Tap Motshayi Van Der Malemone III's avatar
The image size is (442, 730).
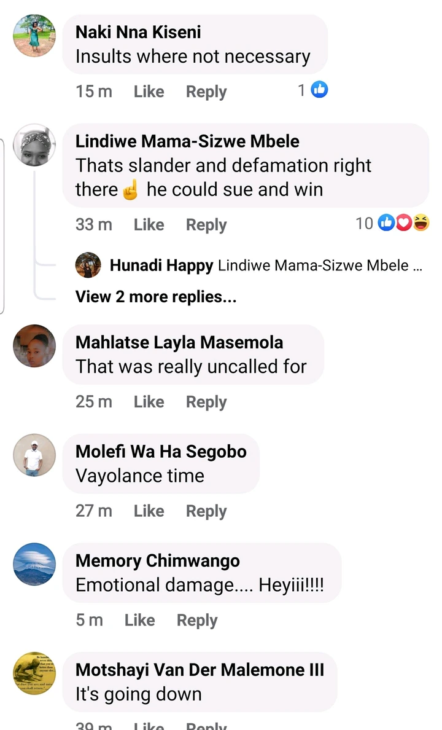(x=34, y=673)
